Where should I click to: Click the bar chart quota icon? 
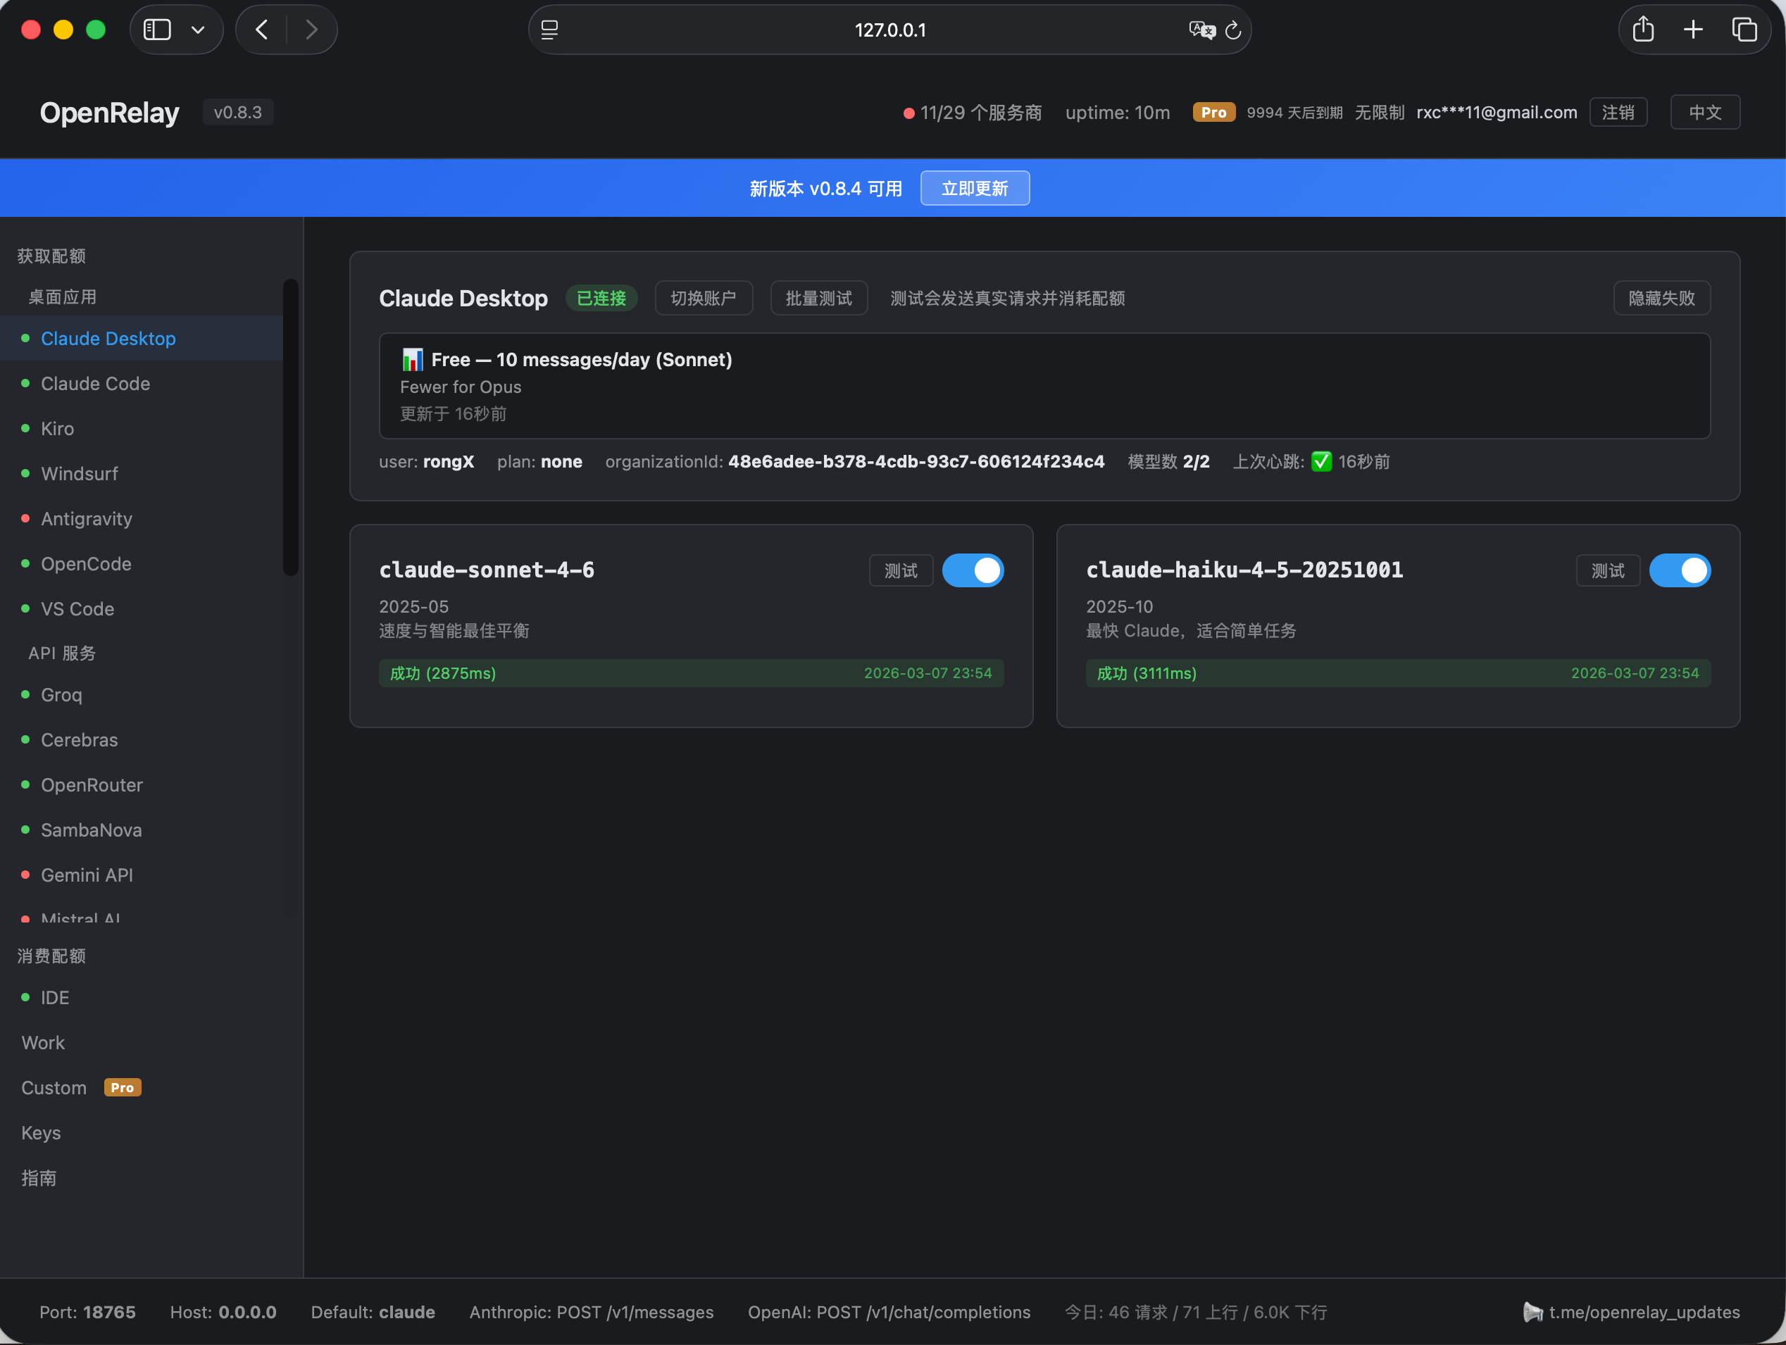tap(413, 359)
